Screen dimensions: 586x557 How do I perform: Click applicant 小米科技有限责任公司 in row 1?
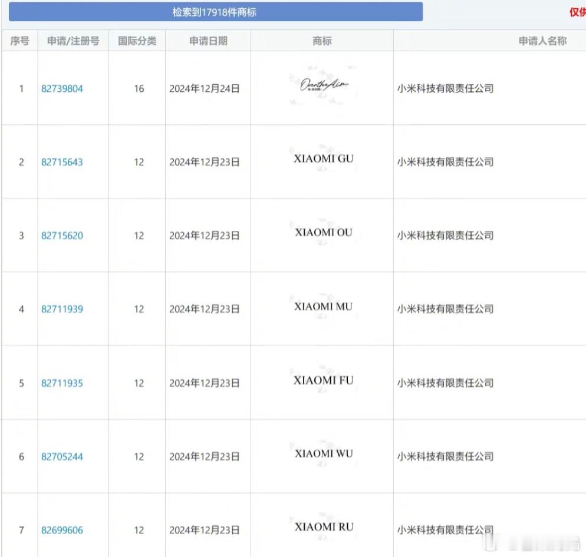445,89
